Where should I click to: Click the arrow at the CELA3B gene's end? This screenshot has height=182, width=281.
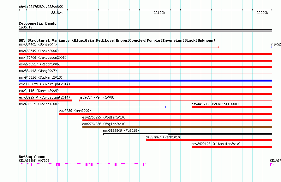click(x=145, y=164)
